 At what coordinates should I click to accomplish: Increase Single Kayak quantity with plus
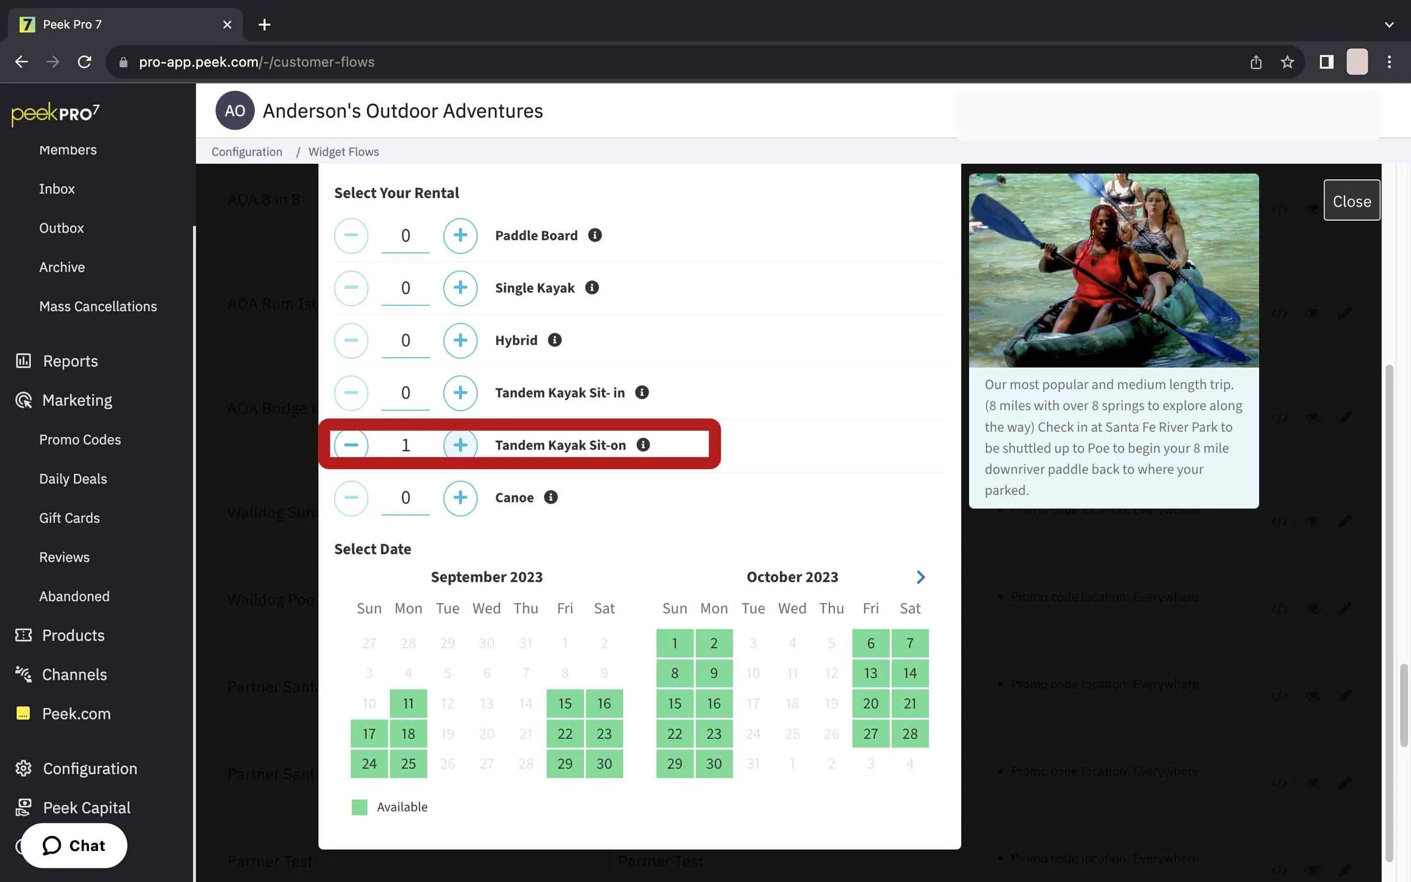click(459, 288)
